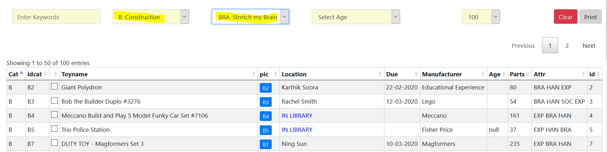The width and height of the screenshot is (607, 152).
Task: Tick the checkbox for Giant Polydron
Action: [x=54, y=87]
